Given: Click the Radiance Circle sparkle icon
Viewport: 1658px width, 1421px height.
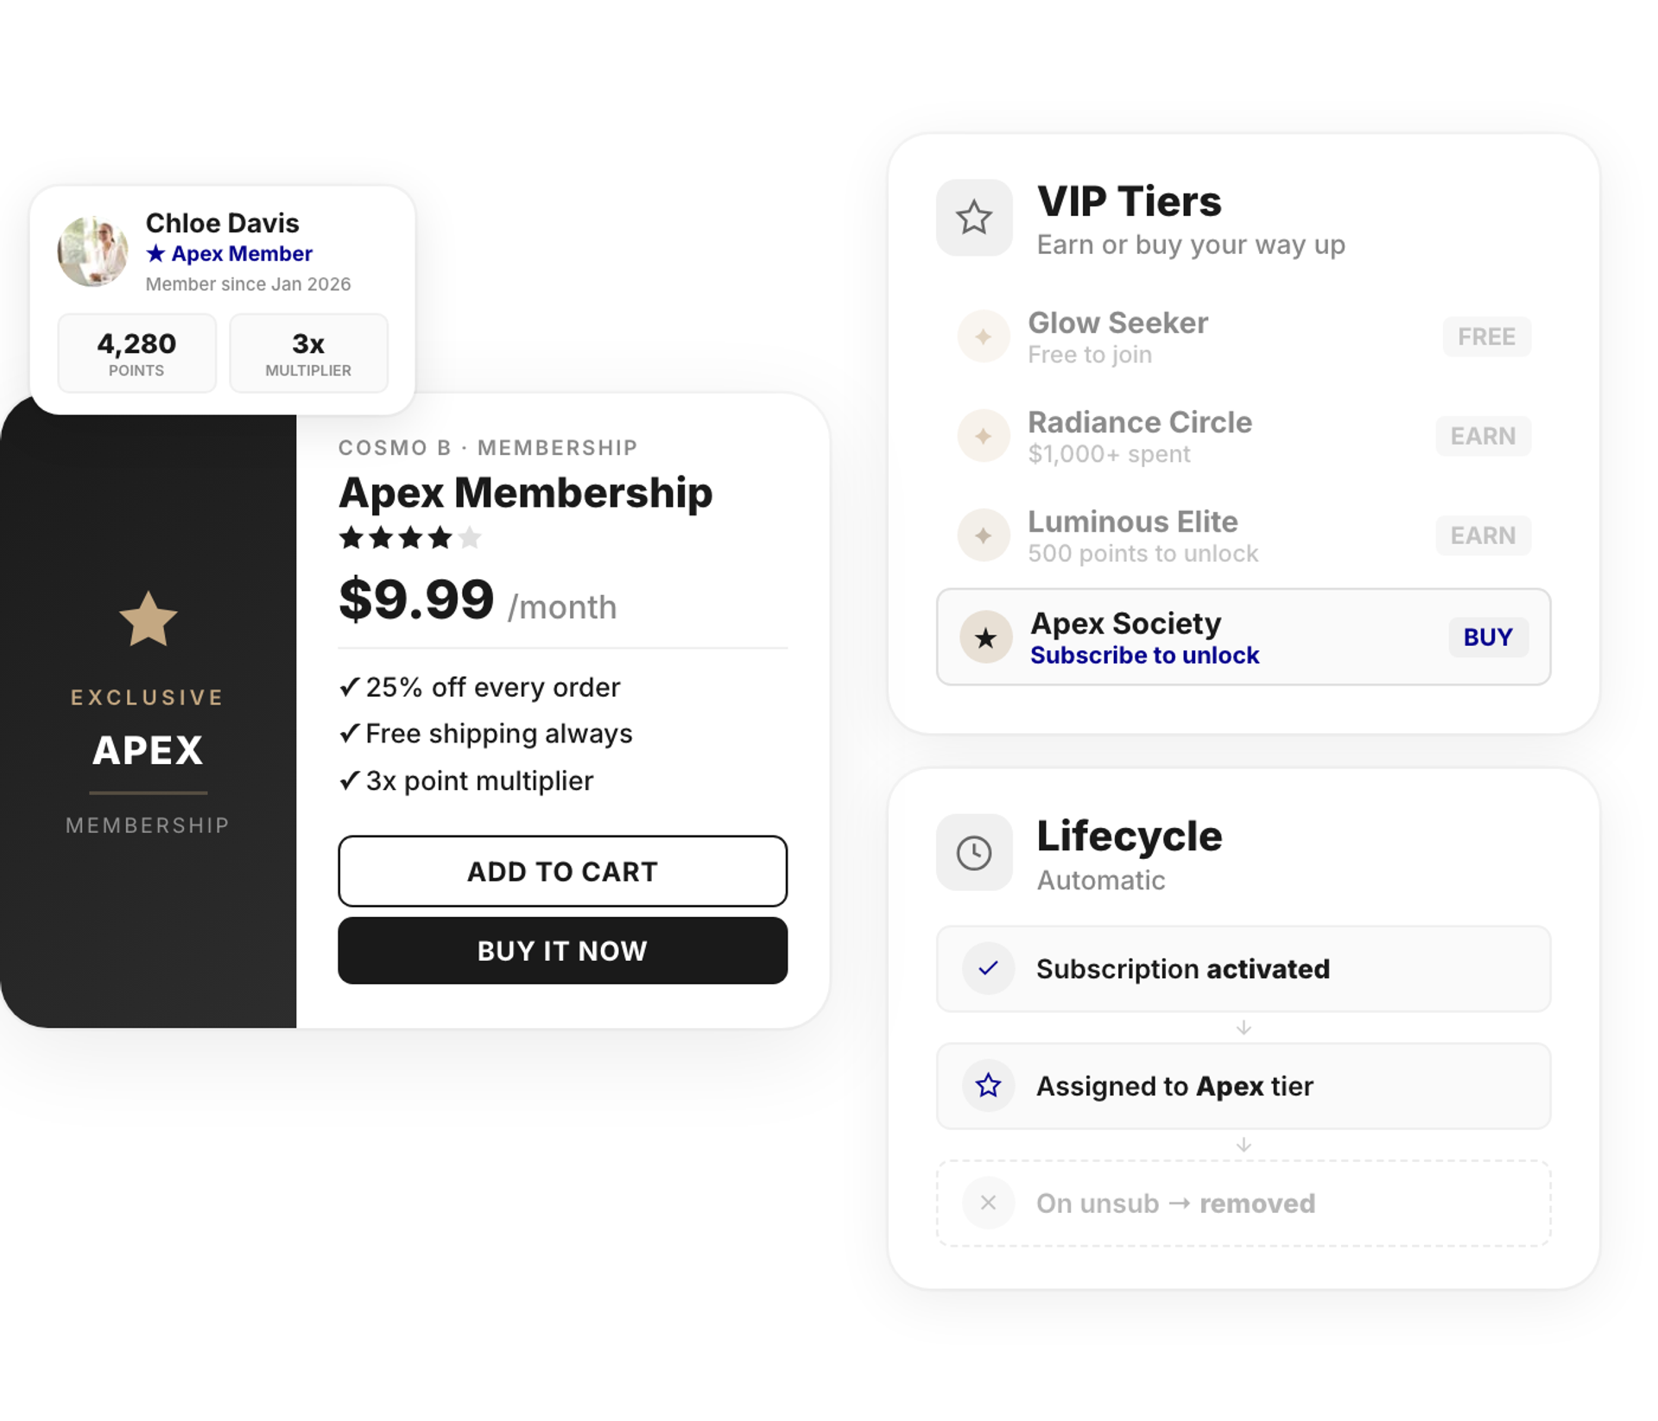Looking at the screenshot, I should [x=984, y=435].
